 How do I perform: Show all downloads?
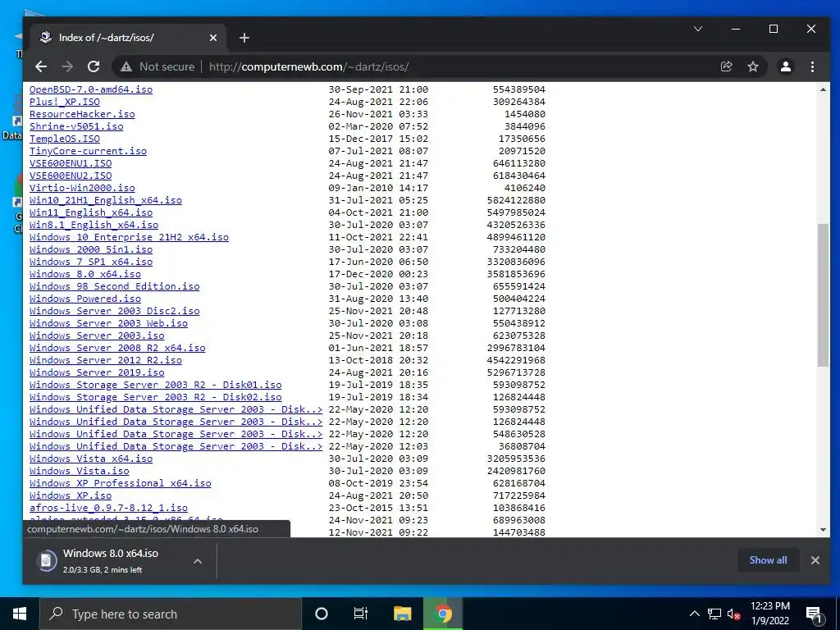pos(768,559)
